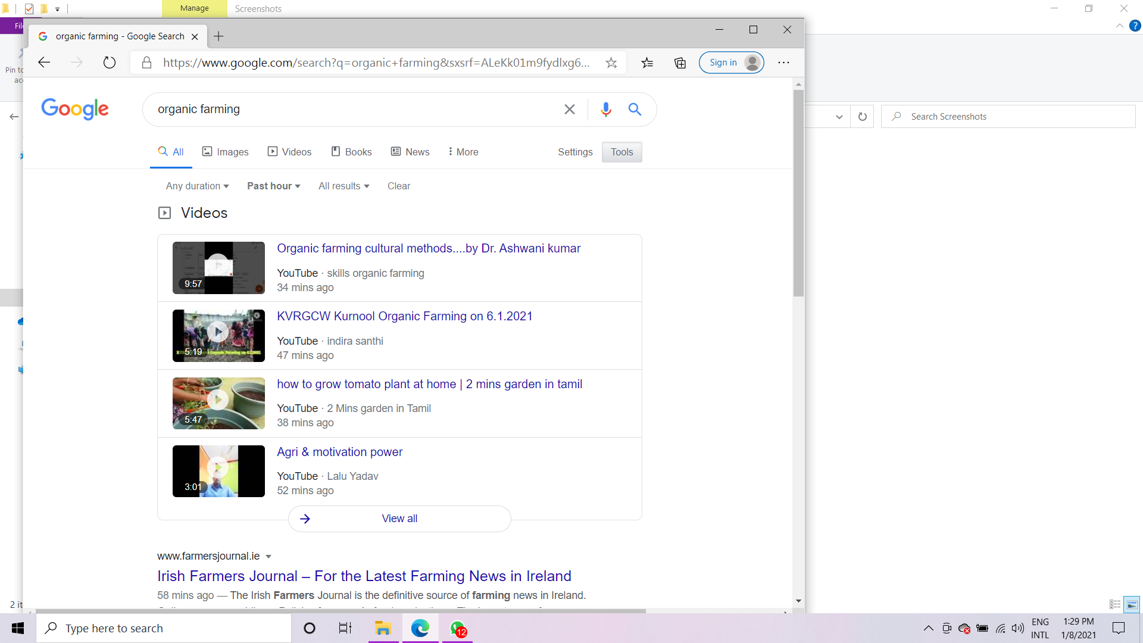The width and height of the screenshot is (1143, 643).
Task: Click KVRGCW Kurnool Organic Farming video result
Action: tap(404, 316)
